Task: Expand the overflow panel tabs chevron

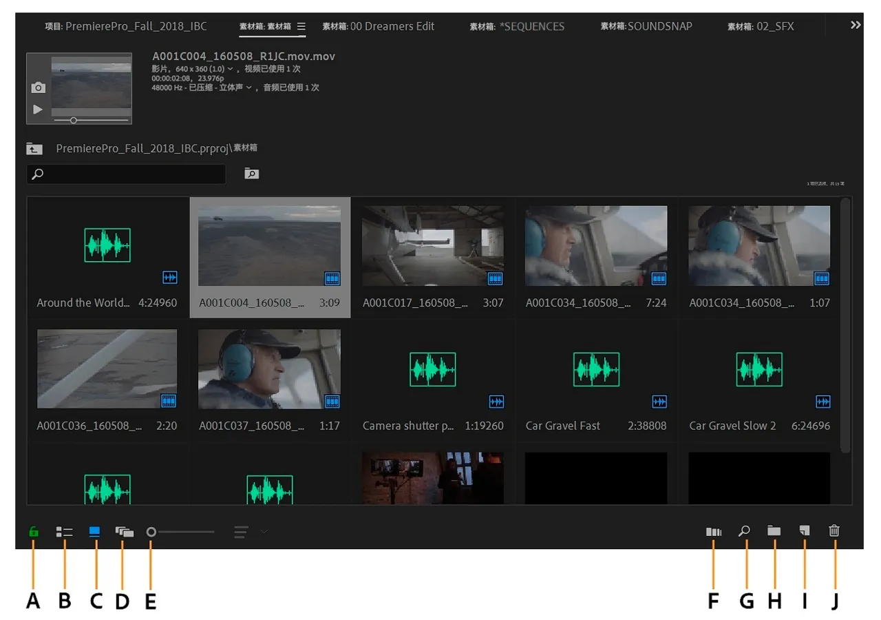Action: [856, 25]
